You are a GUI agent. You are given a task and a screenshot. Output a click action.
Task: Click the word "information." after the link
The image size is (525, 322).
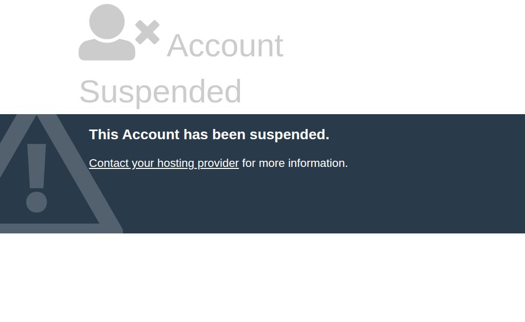pyautogui.click(x=318, y=163)
